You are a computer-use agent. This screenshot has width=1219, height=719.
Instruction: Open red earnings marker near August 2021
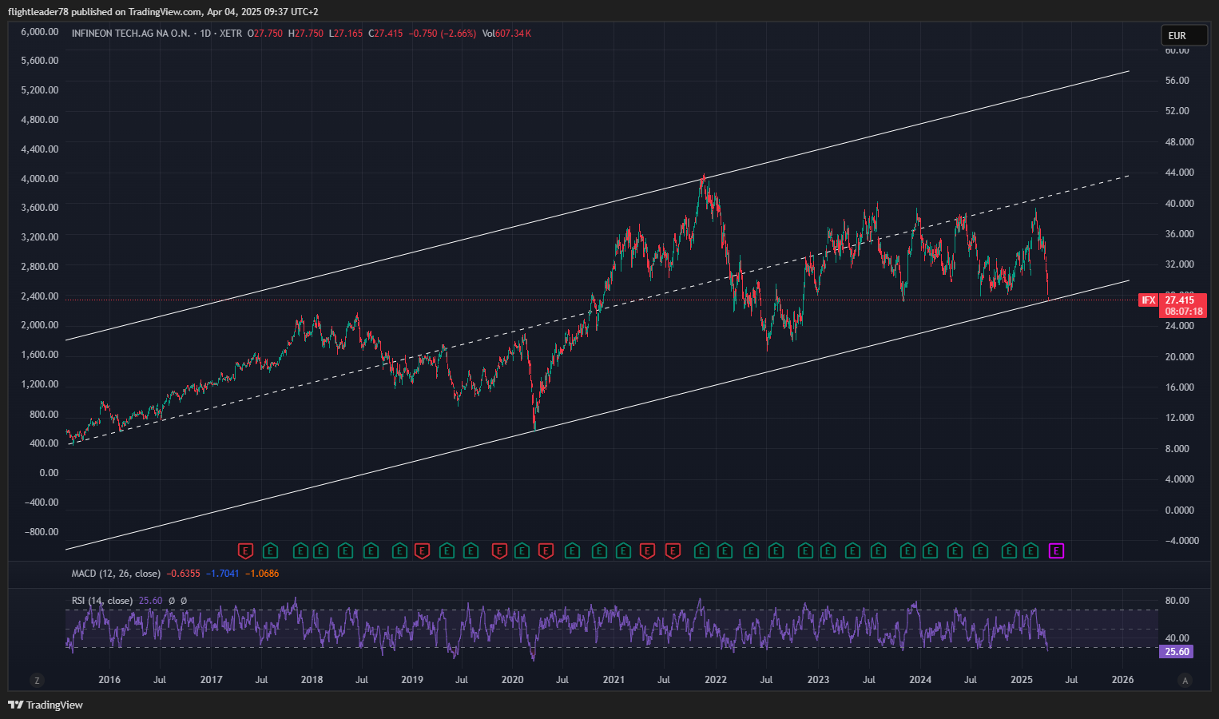tap(673, 550)
